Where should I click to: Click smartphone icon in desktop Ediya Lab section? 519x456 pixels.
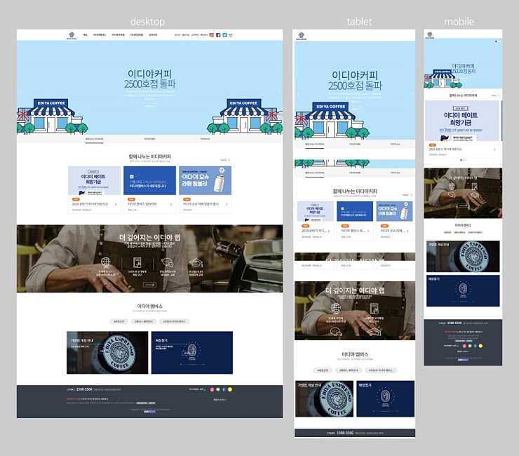[x=137, y=262]
